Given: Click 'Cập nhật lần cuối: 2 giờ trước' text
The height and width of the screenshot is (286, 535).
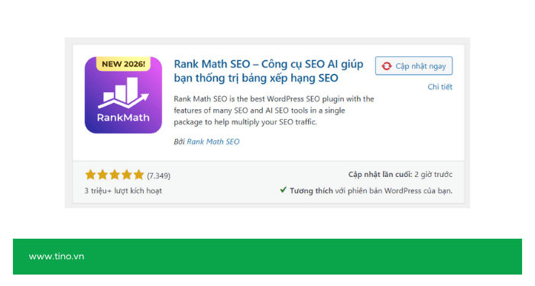Looking at the screenshot, I should 400,175.
